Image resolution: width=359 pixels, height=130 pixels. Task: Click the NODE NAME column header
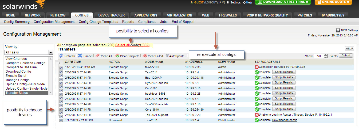[154, 62]
